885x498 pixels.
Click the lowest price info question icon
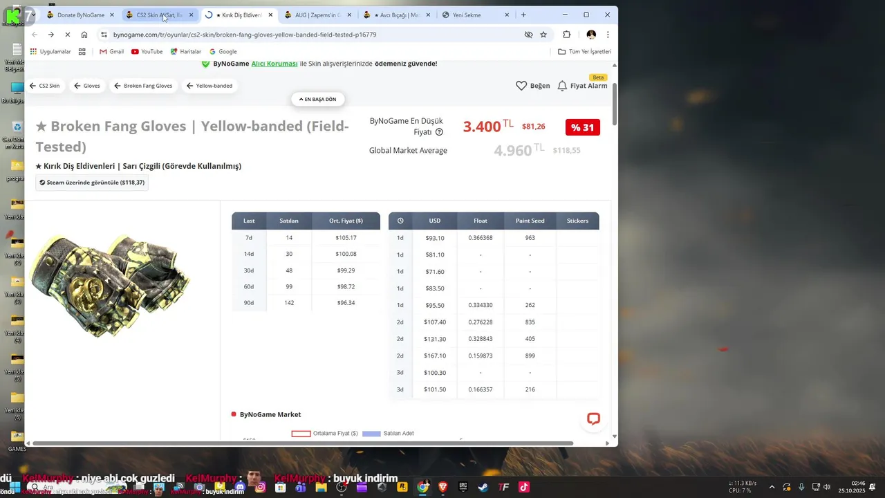pos(439,132)
